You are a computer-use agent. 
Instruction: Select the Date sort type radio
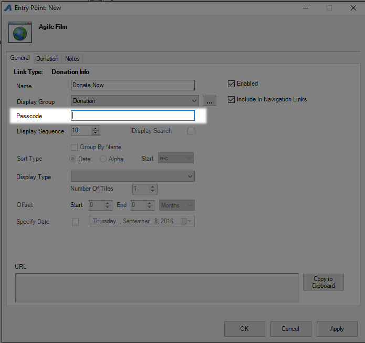(x=73, y=159)
